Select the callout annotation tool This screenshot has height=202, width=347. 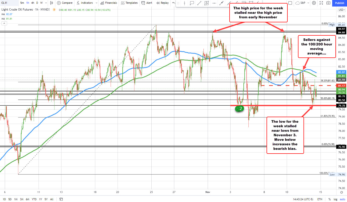click(192, 3)
